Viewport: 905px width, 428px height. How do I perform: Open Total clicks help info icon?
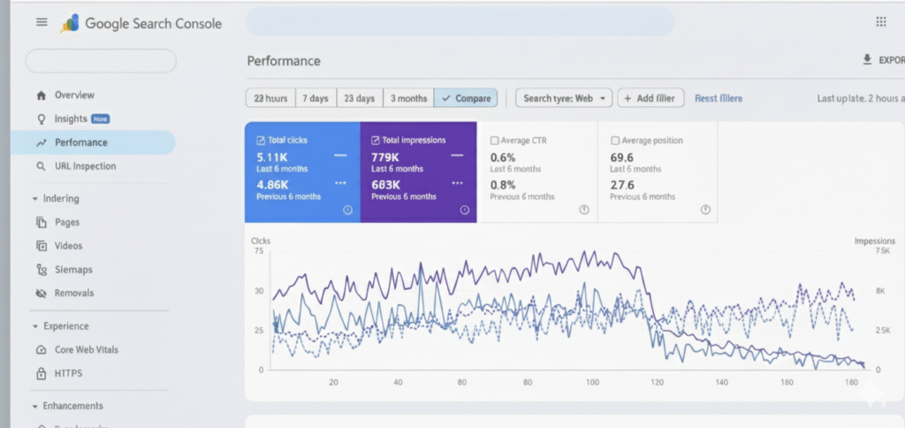(346, 210)
